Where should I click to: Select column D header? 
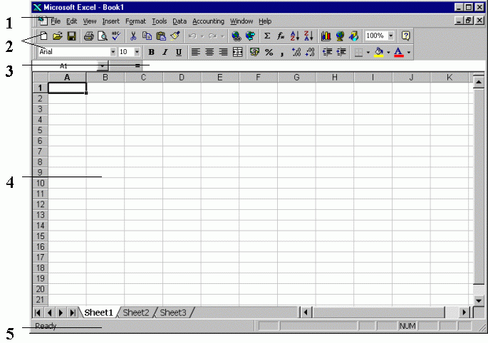point(182,78)
